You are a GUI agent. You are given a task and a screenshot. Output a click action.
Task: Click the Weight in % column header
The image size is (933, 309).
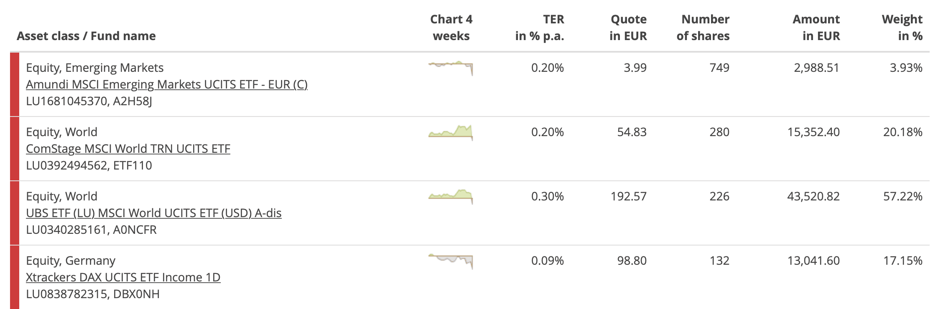(902, 28)
